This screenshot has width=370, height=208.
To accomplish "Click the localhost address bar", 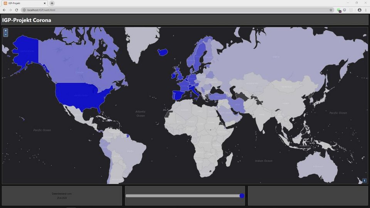I will 154,10.
